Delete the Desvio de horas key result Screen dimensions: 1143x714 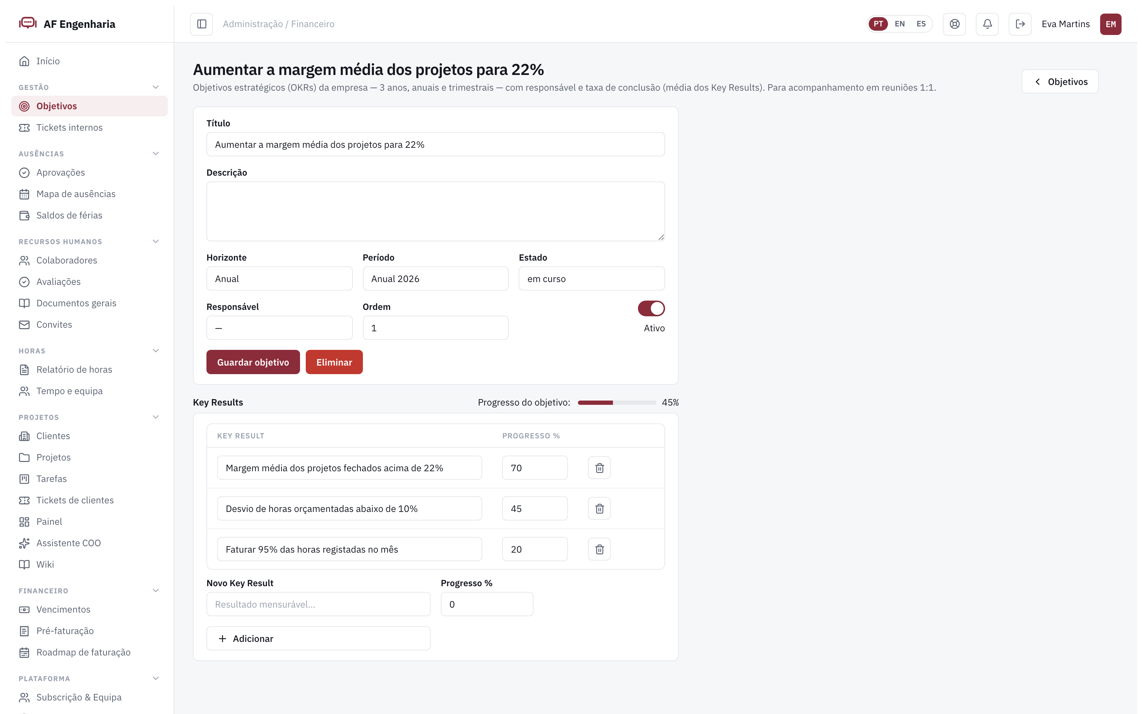click(x=599, y=508)
